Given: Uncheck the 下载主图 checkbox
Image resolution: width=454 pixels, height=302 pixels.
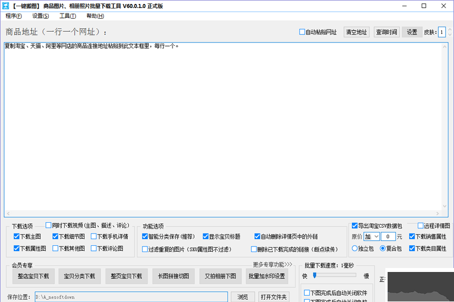Looking at the screenshot, I should pos(16,236).
